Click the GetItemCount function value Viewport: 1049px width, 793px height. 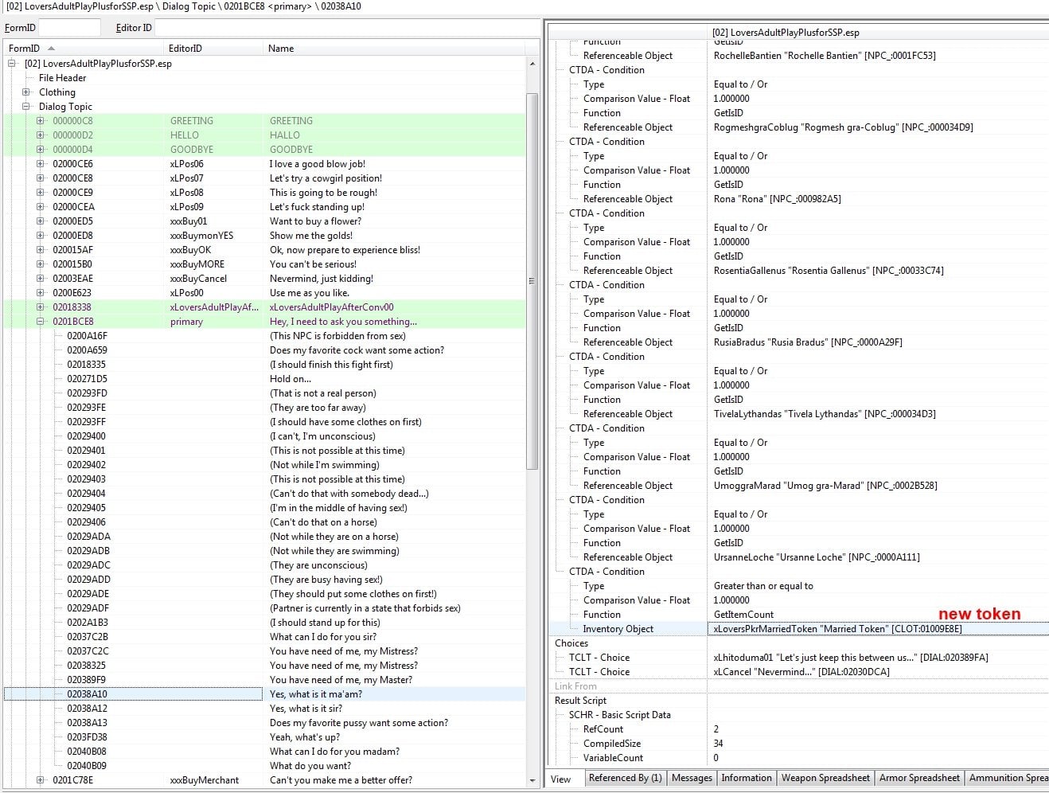(x=743, y=615)
